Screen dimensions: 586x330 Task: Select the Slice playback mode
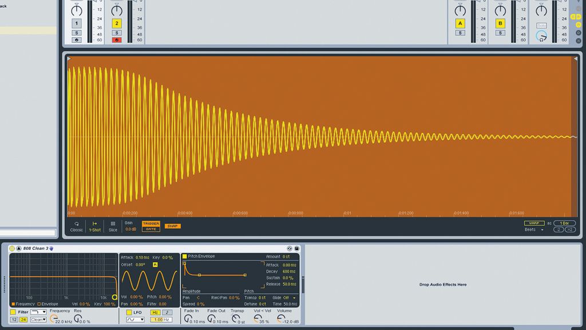[x=113, y=227]
